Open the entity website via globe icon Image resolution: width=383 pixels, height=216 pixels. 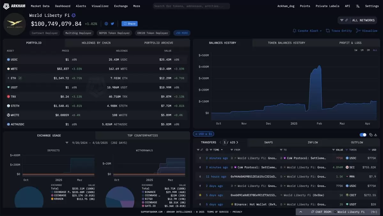106,24
